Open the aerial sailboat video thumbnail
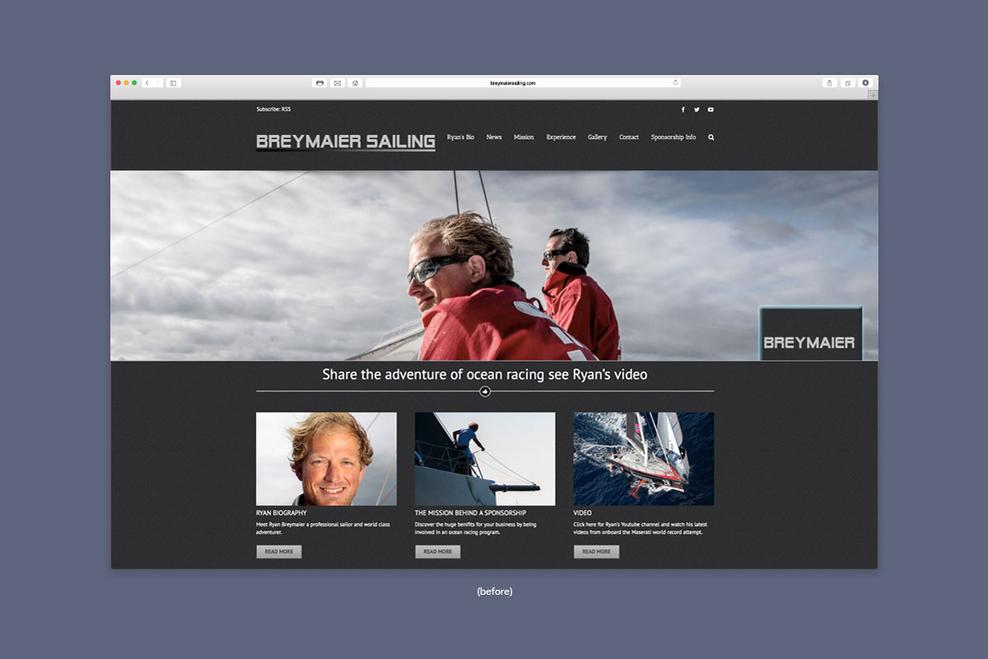Image resolution: width=988 pixels, height=659 pixels. (x=643, y=459)
